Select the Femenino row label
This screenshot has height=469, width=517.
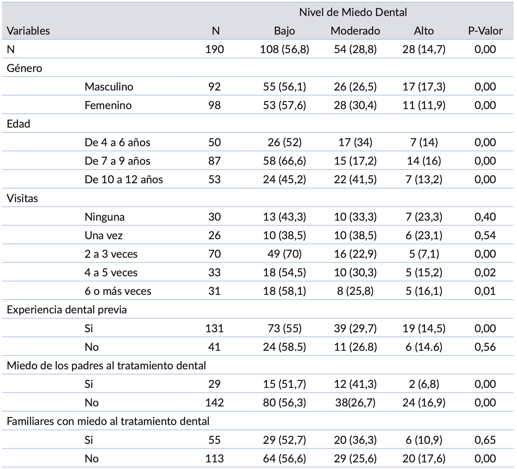tap(108, 105)
